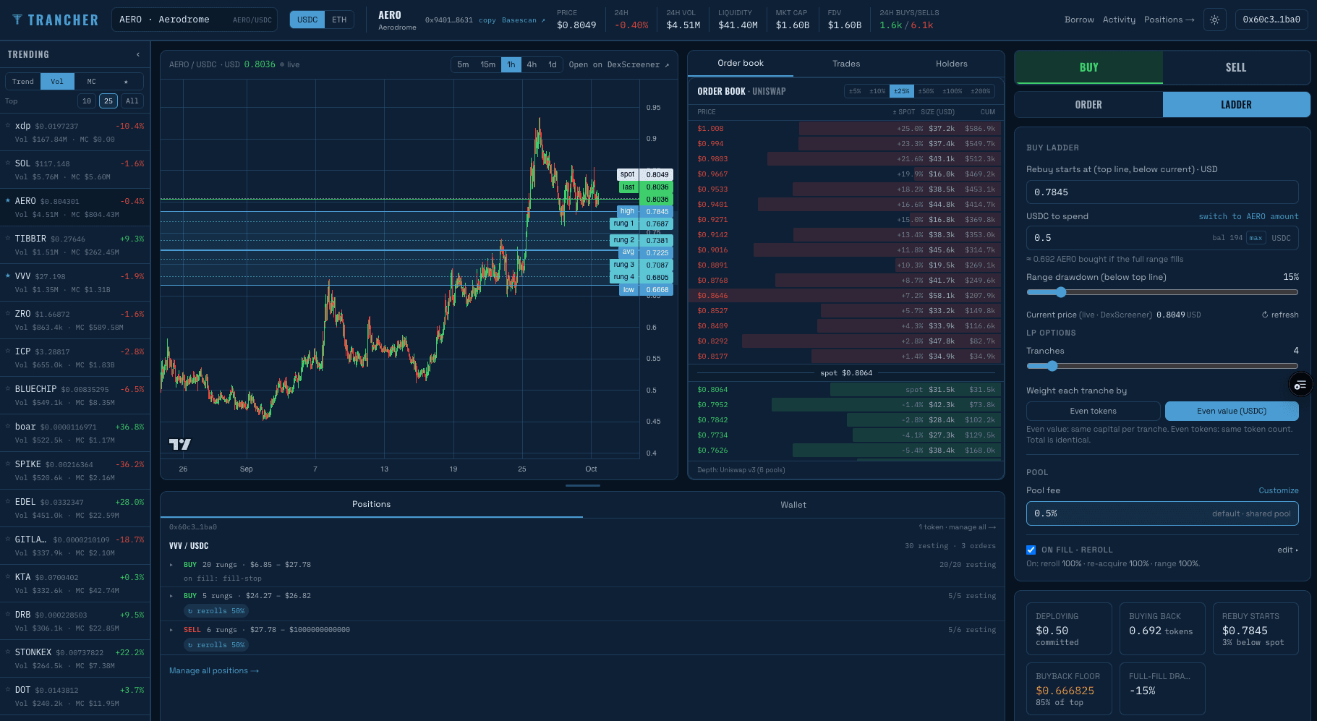Open the Holders tab
This screenshot has width=1317, height=721.
[952, 64]
